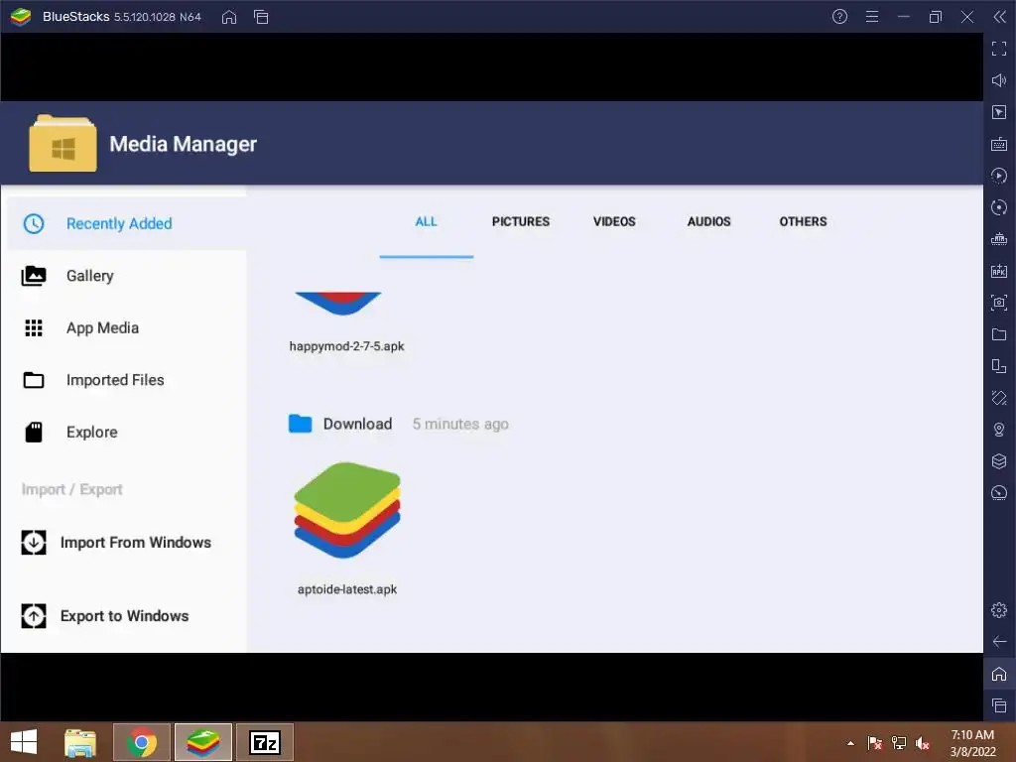Click the cursor lock icon in side toolbar
Viewport: 1016px width, 762px height.
click(x=999, y=112)
